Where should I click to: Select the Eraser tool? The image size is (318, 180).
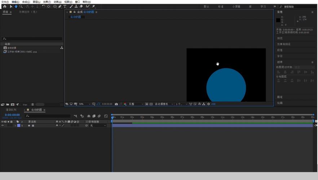tap(81, 6)
